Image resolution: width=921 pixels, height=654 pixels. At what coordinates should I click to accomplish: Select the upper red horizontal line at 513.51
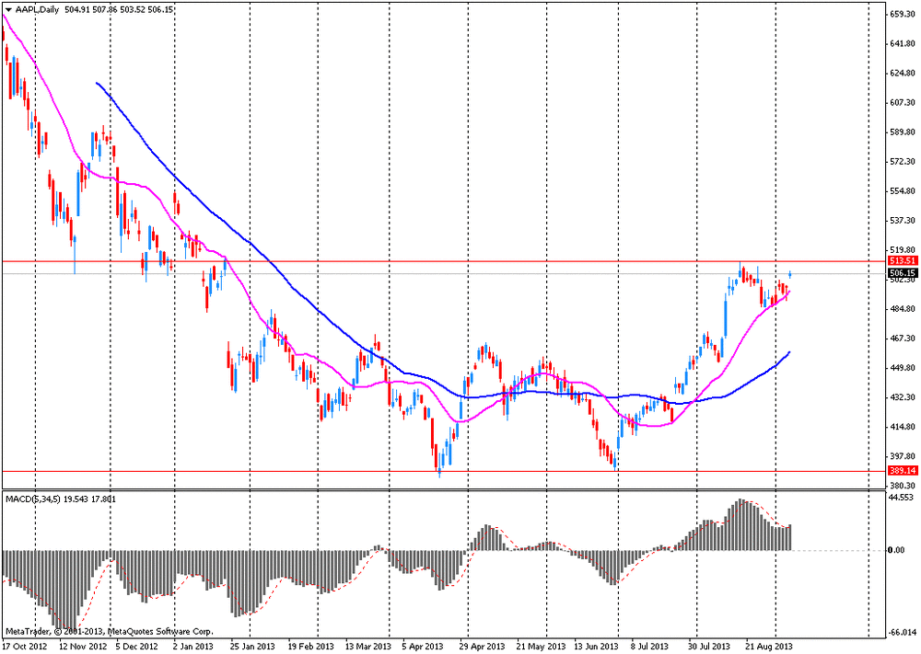[444, 261]
